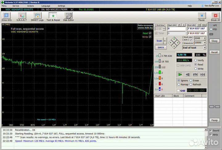Select the Verify radio option

pyautogui.click(x=196, y=61)
